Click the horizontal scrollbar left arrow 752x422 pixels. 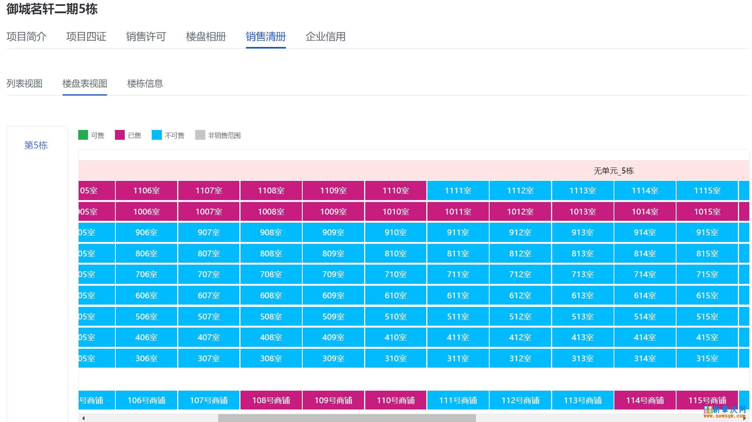83,418
